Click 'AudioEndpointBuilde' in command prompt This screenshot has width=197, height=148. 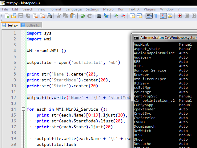coord(154,53)
